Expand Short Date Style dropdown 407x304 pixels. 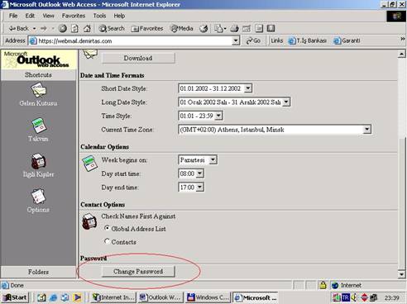[x=248, y=88]
